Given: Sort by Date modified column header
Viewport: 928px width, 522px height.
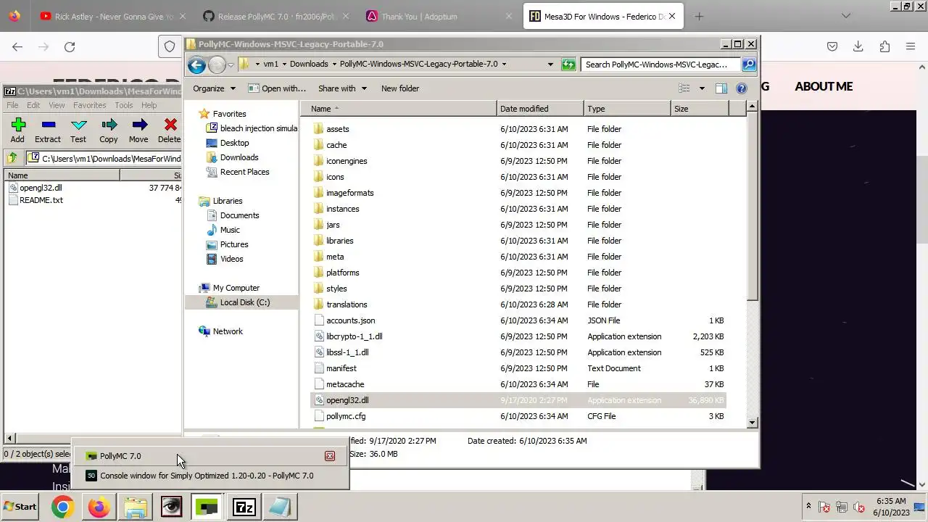Looking at the screenshot, I should coord(541,109).
